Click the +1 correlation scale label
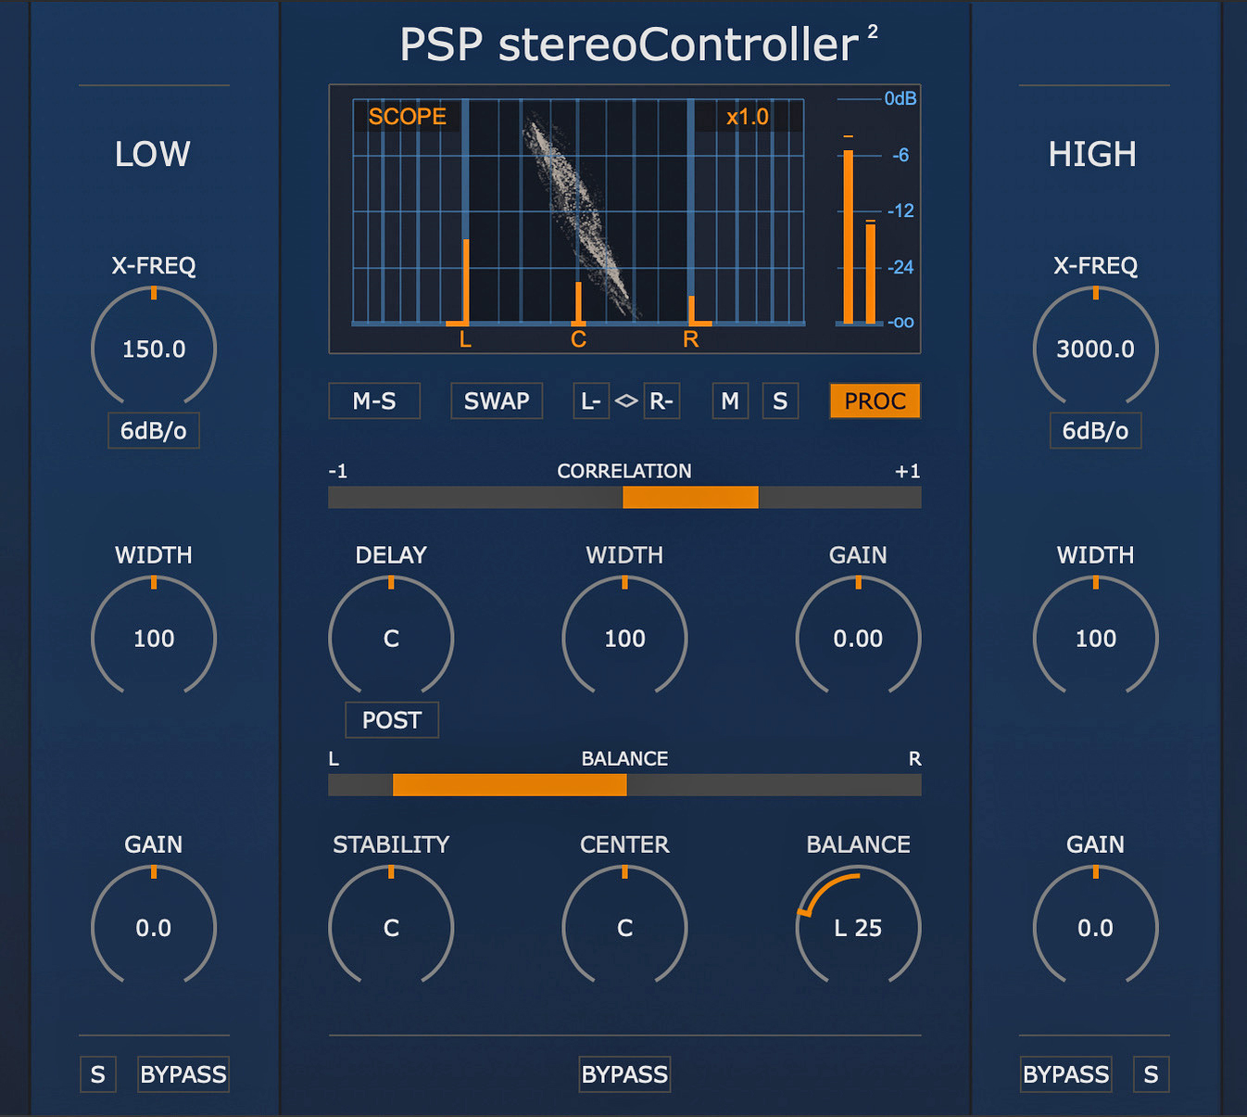This screenshot has width=1247, height=1117. 907,471
